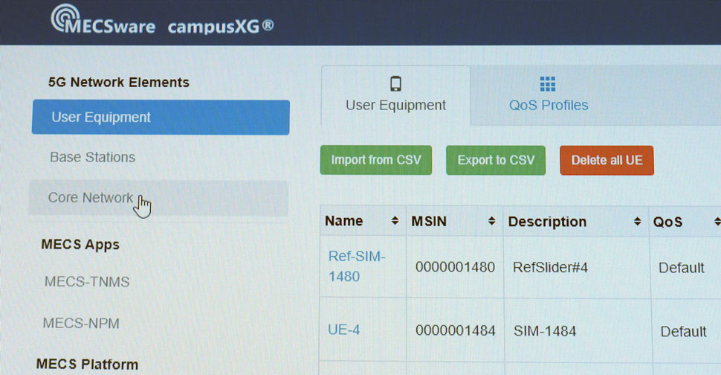The height and width of the screenshot is (375, 721).
Task: Open Base Stations in the sidebar
Action: [92, 157]
